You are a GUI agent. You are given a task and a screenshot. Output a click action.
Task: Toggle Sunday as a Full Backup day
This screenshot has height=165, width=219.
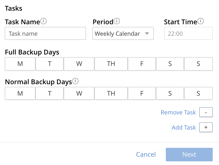198,64
